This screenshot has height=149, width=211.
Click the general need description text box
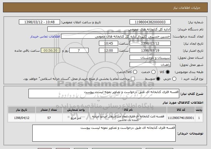click(x=104, y=94)
